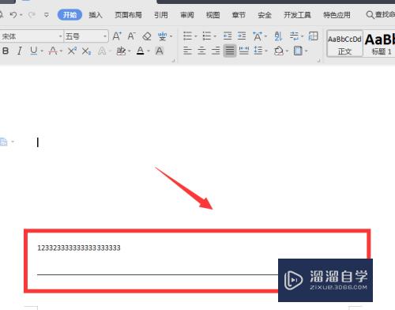Click the Undo arrow icon
Viewport: 395px width, 310px height.
click(13, 15)
